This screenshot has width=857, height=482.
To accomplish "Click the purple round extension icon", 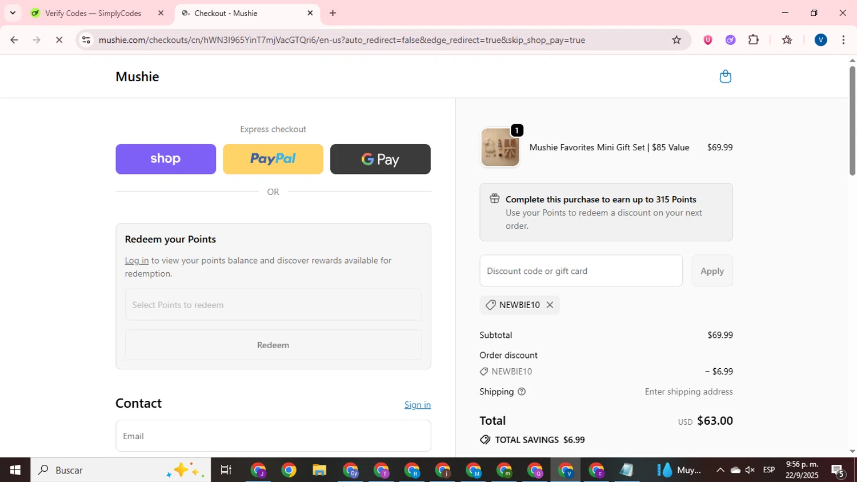I will (x=730, y=40).
